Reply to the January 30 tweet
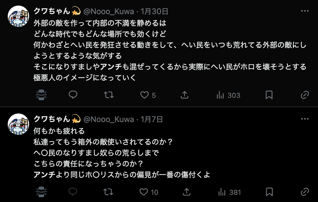318x202 pixels. point(73,95)
